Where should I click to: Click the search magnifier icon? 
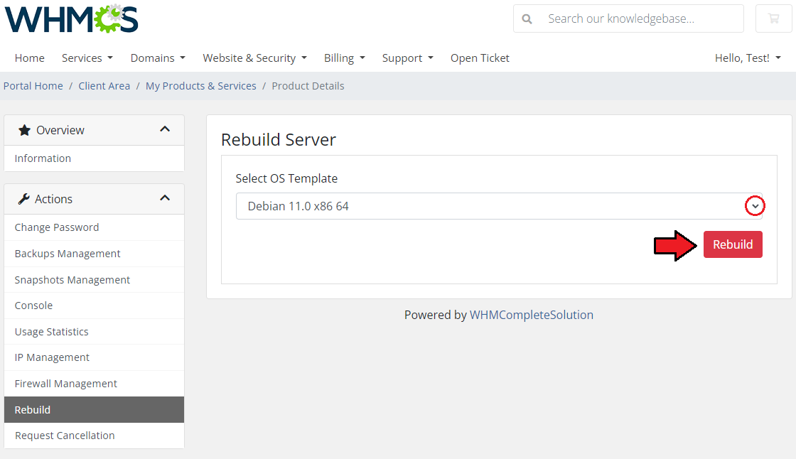point(527,19)
